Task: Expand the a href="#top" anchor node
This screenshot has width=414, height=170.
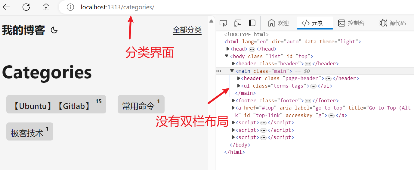Action: tap(233, 108)
